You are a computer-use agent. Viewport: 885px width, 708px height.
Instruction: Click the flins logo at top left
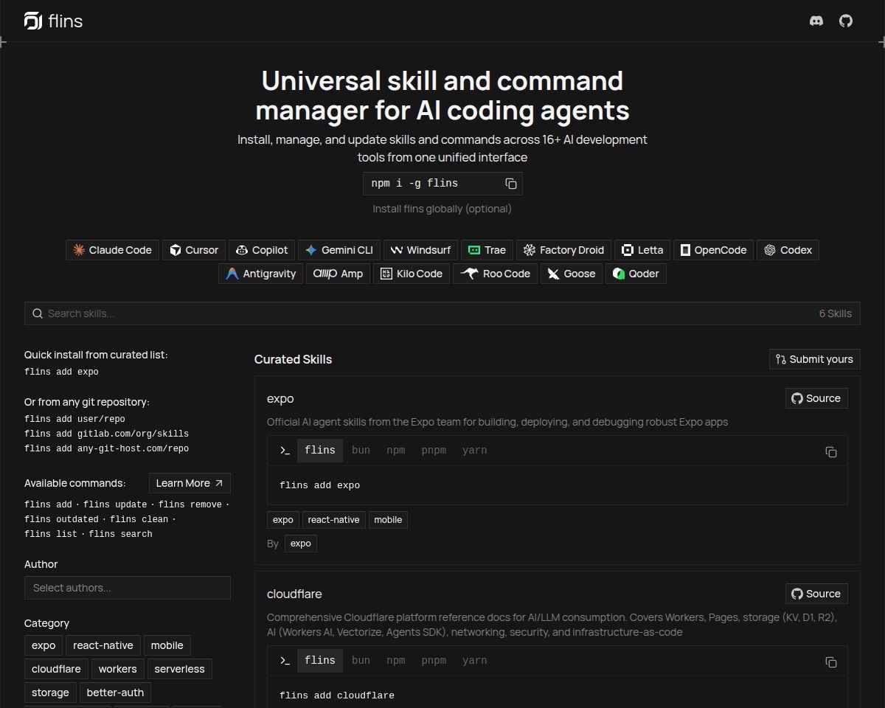53,21
